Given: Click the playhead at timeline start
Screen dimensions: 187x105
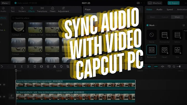Looking at the screenshot, I should (16, 70).
